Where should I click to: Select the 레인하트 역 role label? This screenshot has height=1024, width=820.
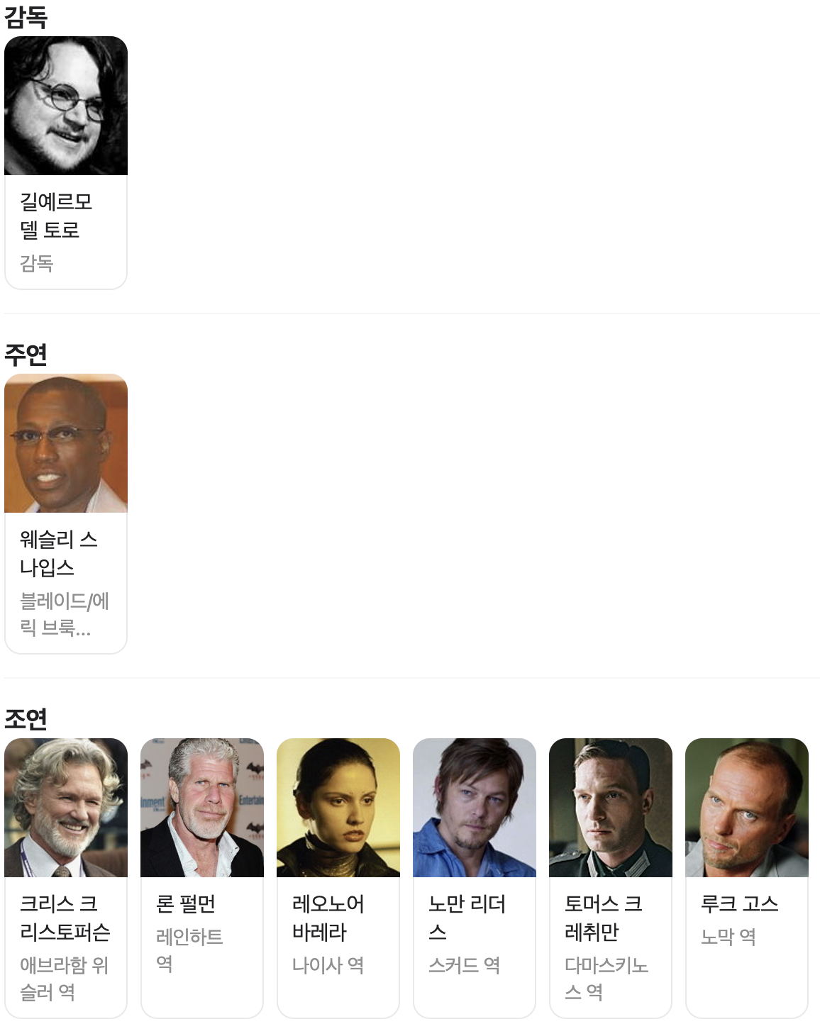click(x=189, y=950)
